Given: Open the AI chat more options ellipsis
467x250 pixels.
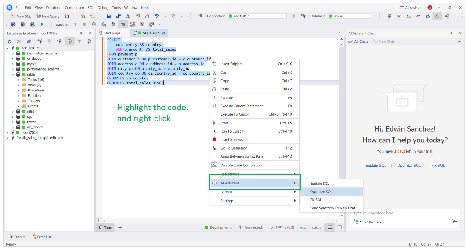Looking at the screenshot, I should 459,41.
